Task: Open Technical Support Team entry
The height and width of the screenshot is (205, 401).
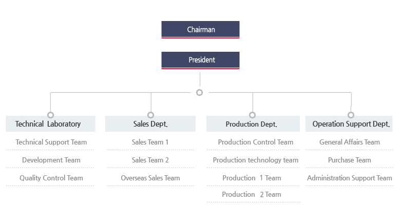Action: click(x=51, y=142)
